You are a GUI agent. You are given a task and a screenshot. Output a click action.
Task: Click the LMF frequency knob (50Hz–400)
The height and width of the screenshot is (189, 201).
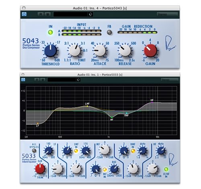(x=86, y=150)
